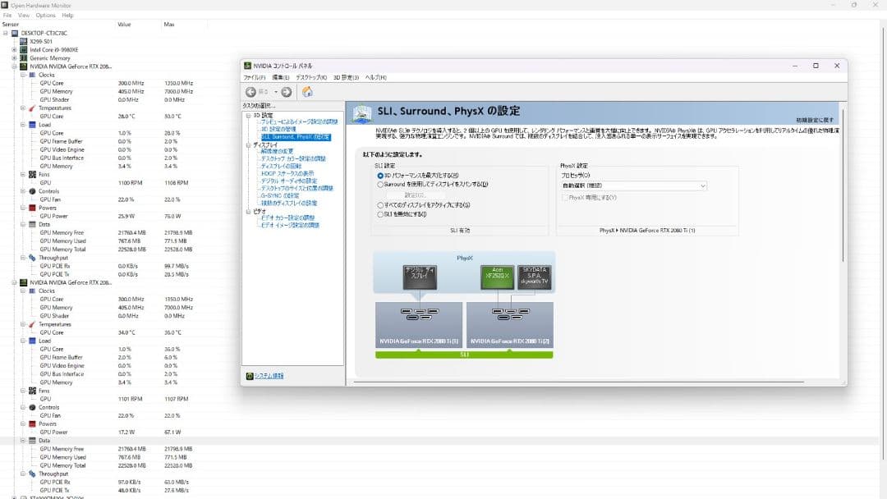Select the SKYDATA skyworth TV display icon

(535, 277)
